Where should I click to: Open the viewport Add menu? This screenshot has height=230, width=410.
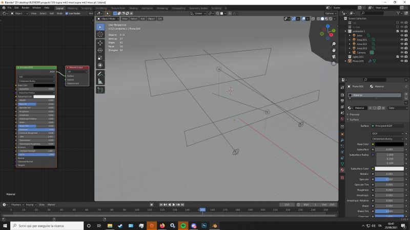[x=142, y=19]
